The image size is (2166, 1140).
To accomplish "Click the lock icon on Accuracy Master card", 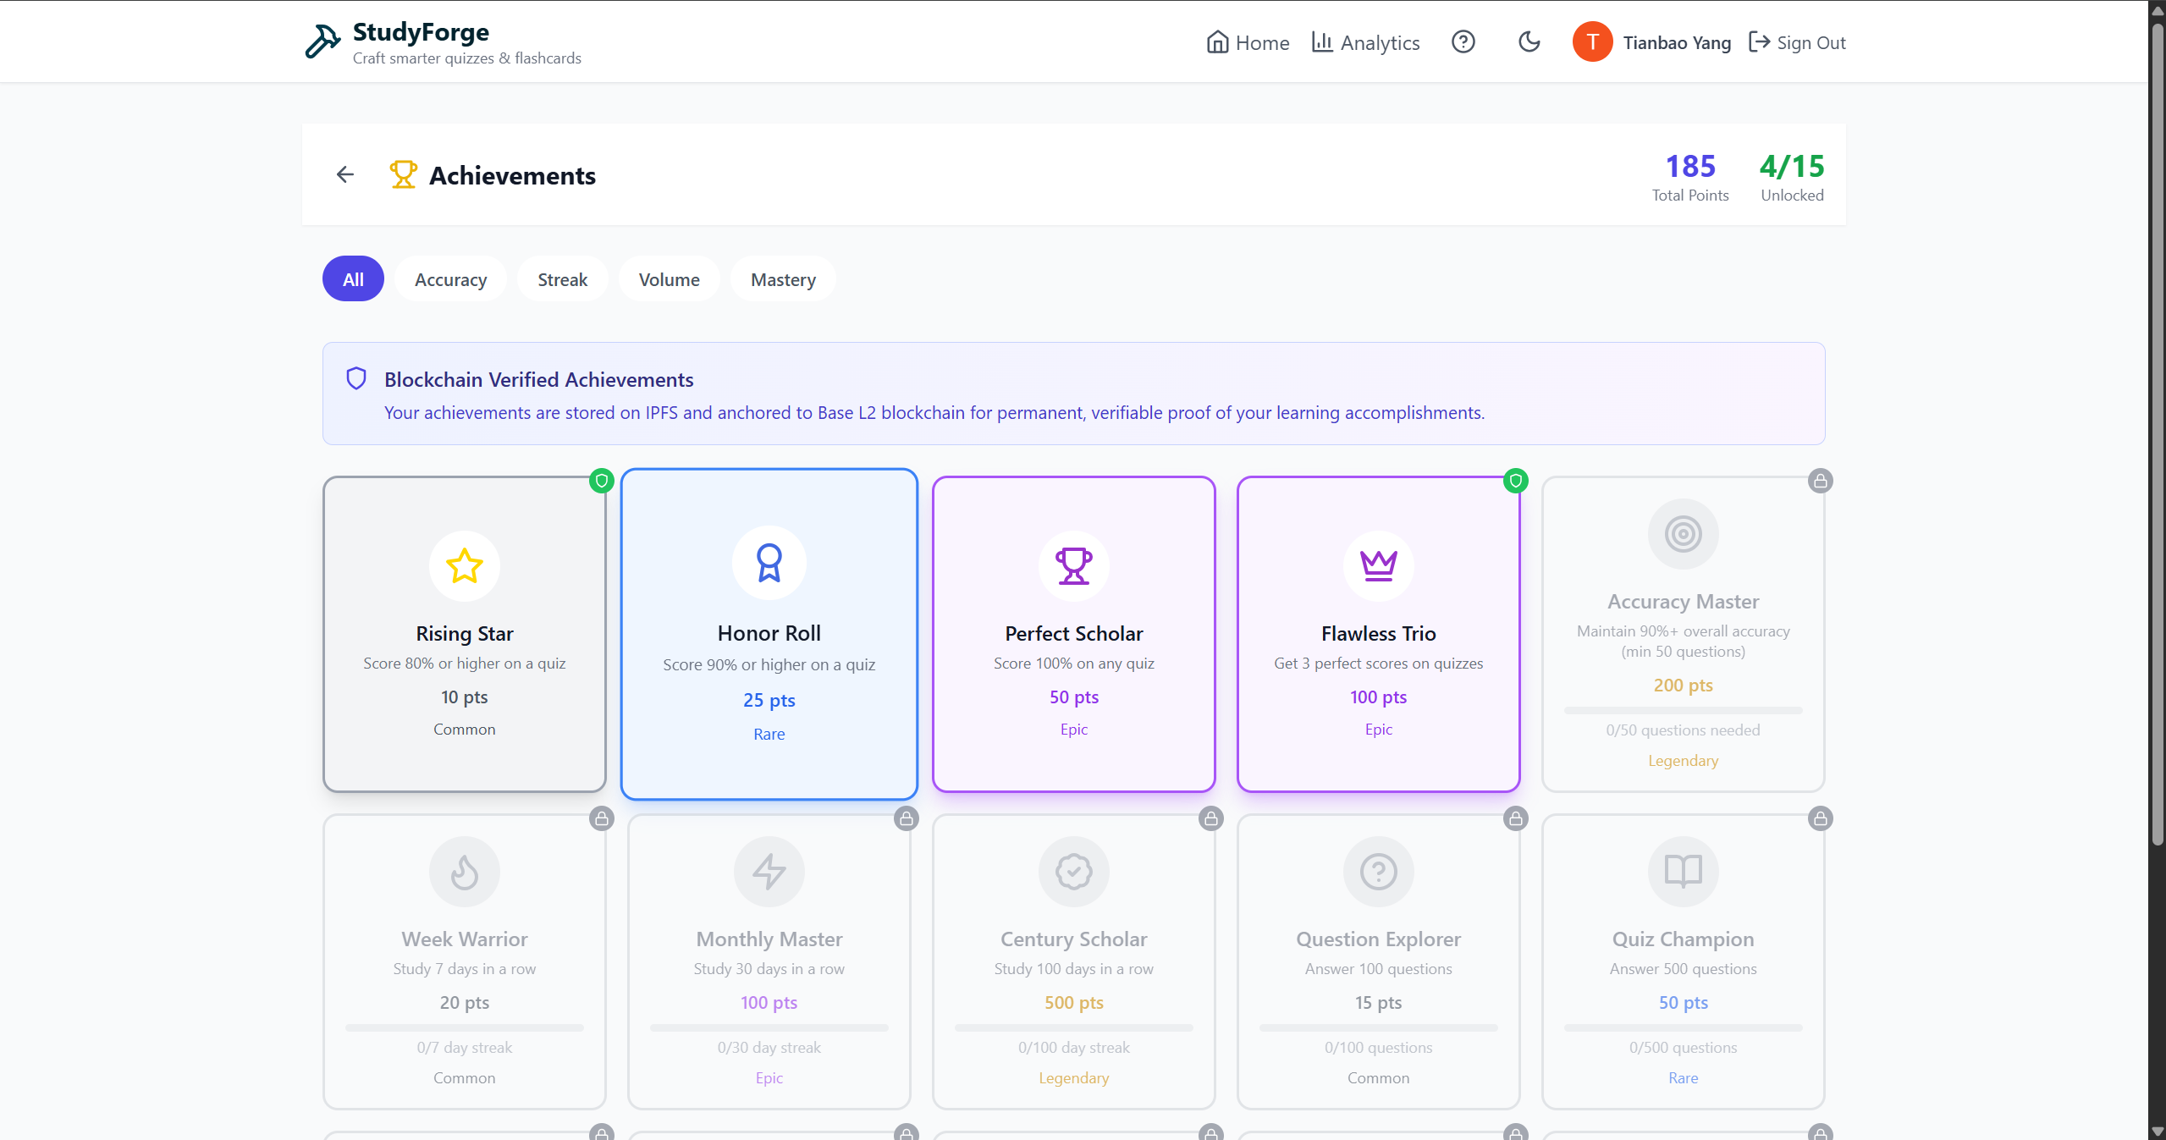I will [x=1820, y=481].
